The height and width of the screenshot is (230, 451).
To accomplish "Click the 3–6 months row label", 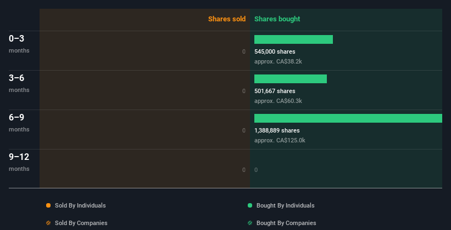I will (19, 83).
